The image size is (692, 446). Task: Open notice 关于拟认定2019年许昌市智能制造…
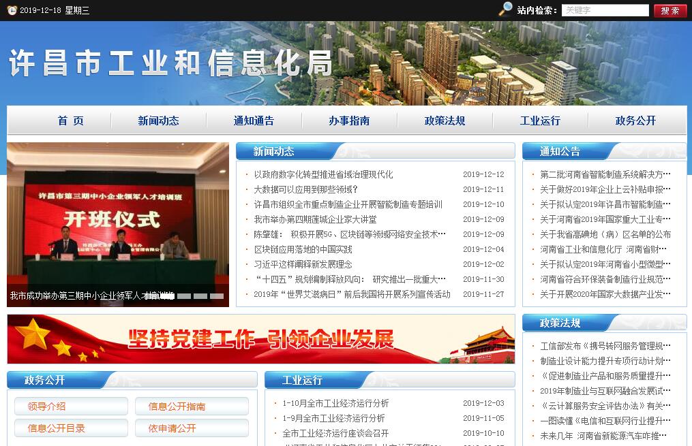coord(605,204)
